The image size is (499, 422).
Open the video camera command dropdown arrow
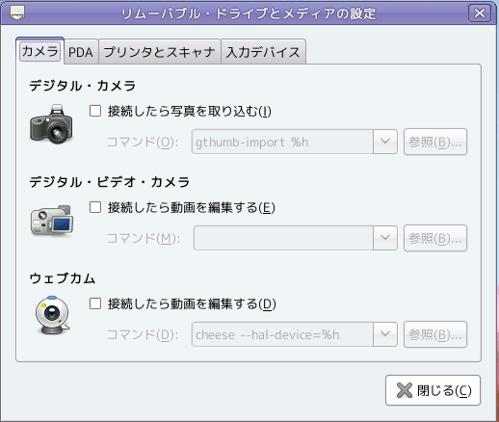385,238
